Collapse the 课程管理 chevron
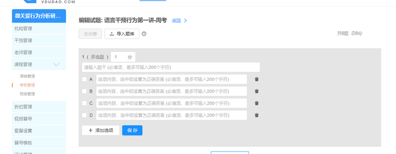Image resolution: width=396 pixels, height=154 pixels. pyautogui.click(x=57, y=65)
